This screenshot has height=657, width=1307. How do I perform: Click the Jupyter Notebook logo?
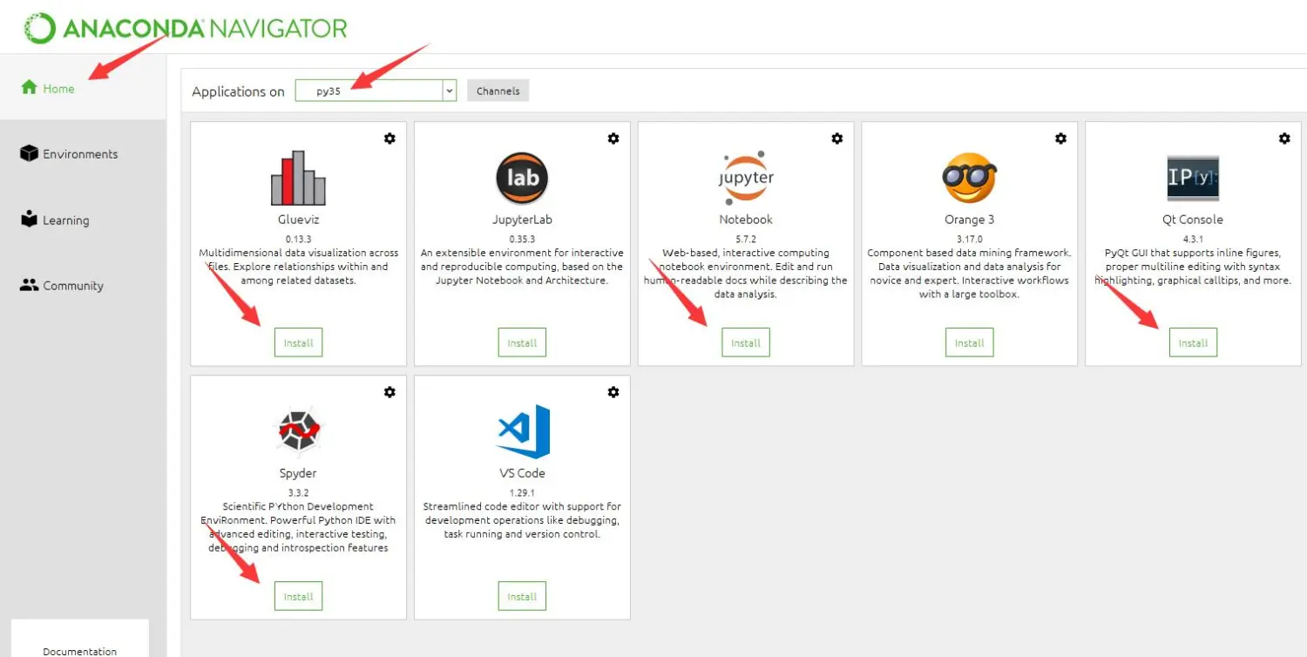pyautogui.click(x=746, y=178)
